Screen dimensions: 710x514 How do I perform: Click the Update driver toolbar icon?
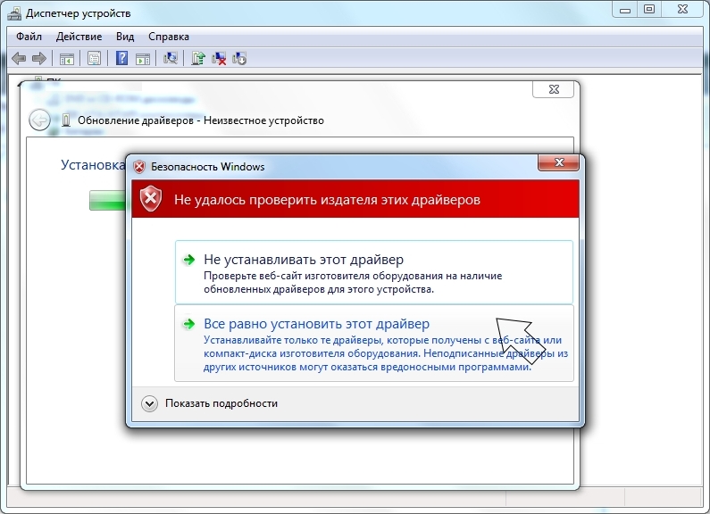(x=198, y=59)
